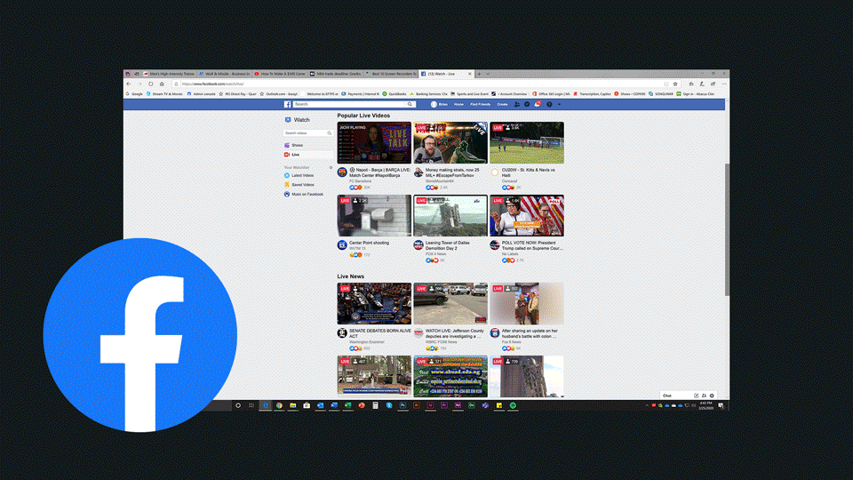Viewport: 853px width, 480px height.
Task: Click browser home button
Action: click(x=162, y=84)
